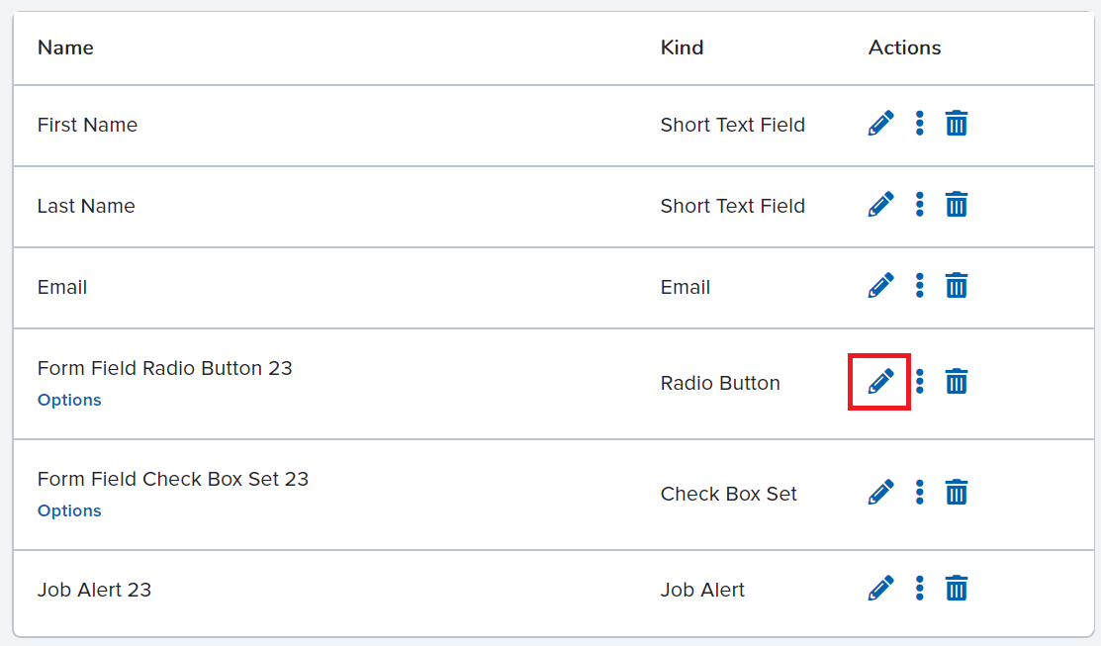Open more actions for the First Name row
Image resolution: width=1101 pixels, height=646 pixels.
[x=919, y=123]
